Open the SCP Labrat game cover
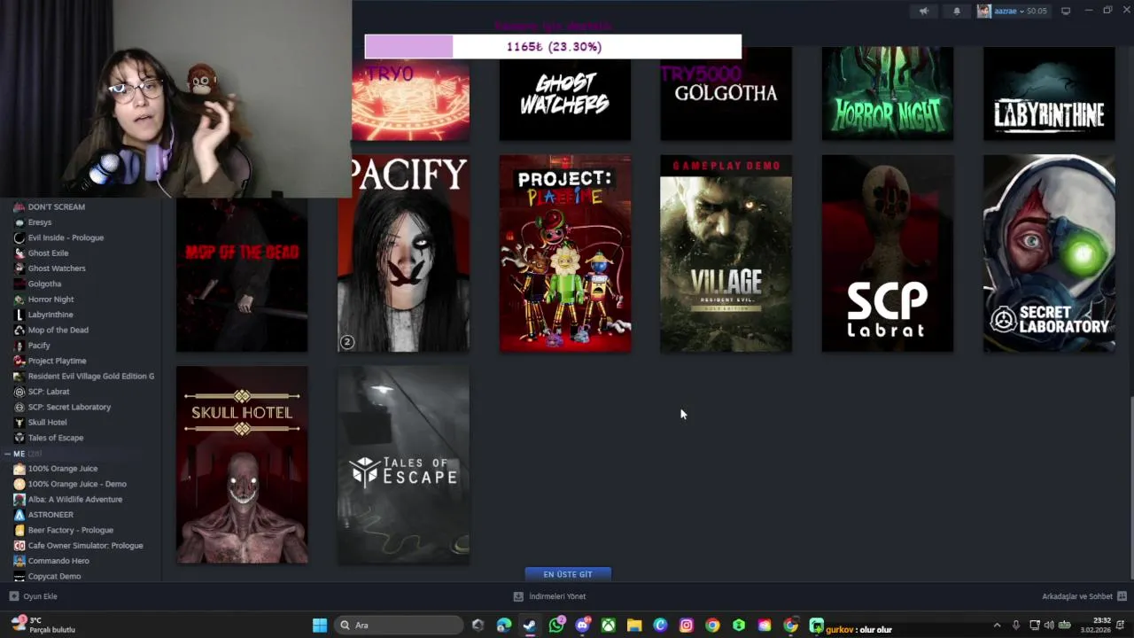This screenshot has height=638, width=1134. 888,253
